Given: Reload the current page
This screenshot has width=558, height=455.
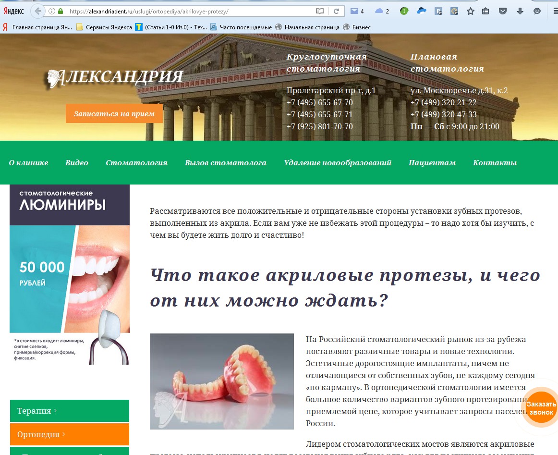Looking at the screenshot, I should pyautogui.click(x=336, y=12).
